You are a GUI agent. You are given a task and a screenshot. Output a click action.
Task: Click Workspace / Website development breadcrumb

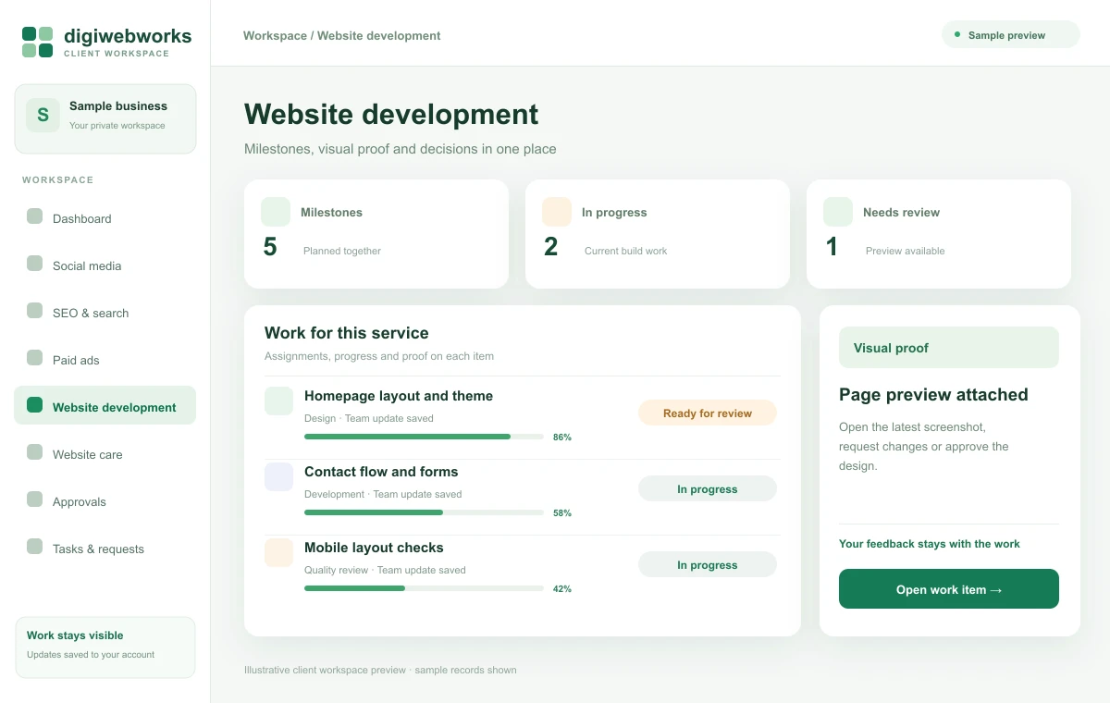click(x=341, y=36)
